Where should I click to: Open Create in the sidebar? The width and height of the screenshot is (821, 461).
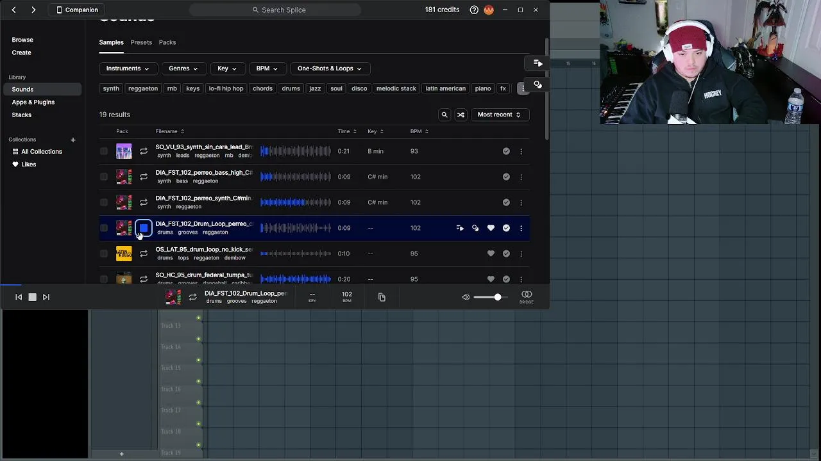coord(21,53)
